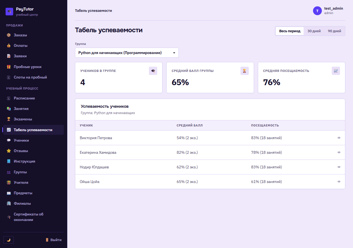Click the Филиалы building icon

[x=9, y=203]
